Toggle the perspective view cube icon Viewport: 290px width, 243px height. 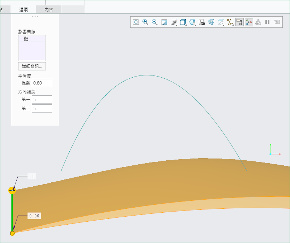[x=211, y=22]
